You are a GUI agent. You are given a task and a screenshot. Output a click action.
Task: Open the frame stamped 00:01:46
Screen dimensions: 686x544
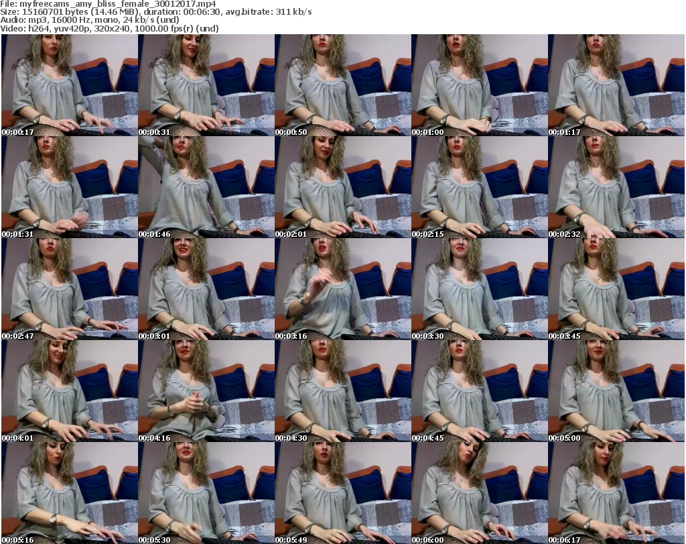[206, 187]
